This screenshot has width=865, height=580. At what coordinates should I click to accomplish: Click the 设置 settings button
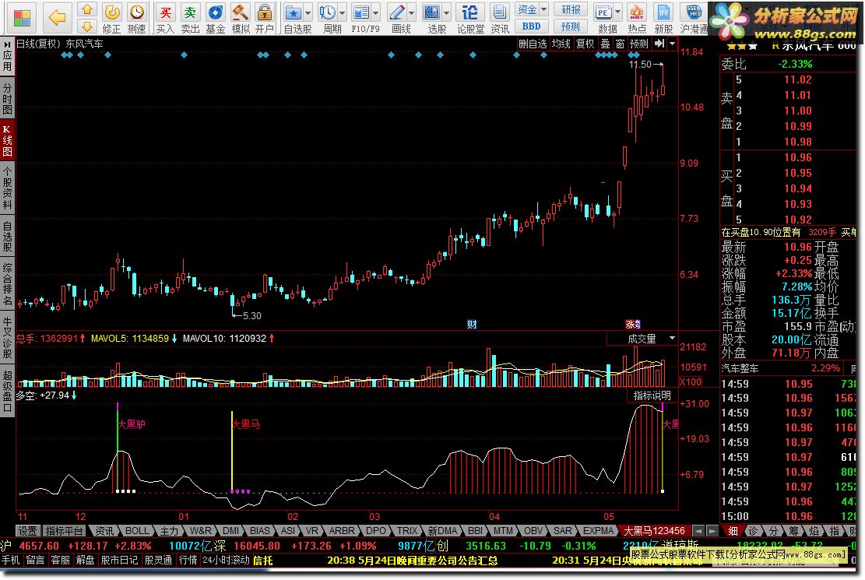pos(27,531)
